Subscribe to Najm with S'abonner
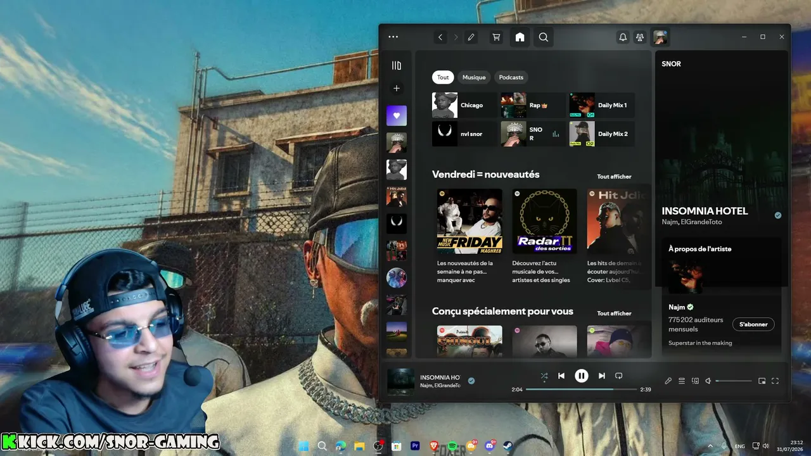This screenshot has height=456, width=811. (753, 324)
